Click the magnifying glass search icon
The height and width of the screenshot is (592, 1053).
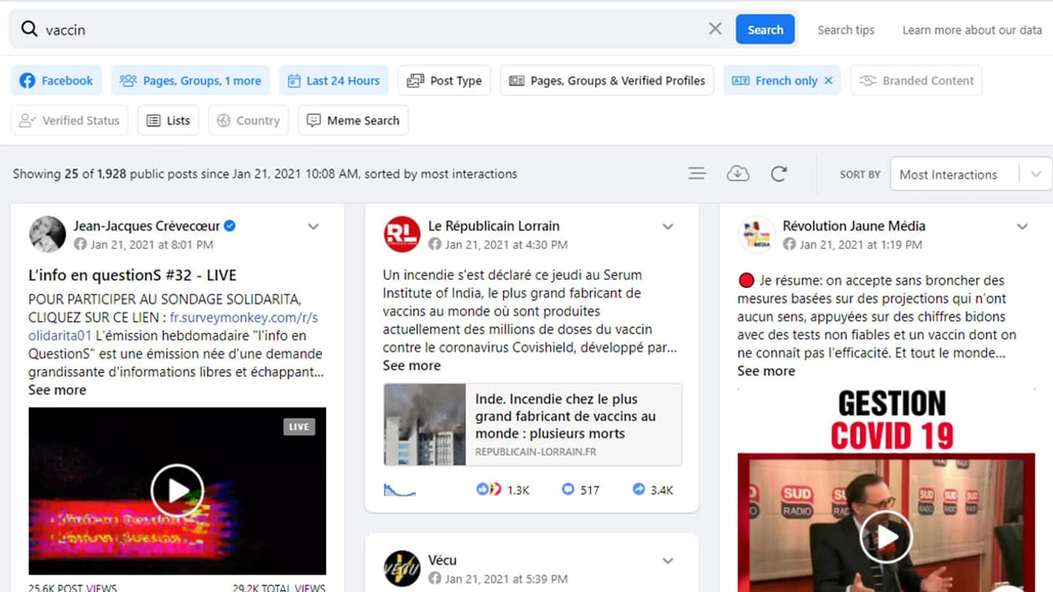point(29,29)
